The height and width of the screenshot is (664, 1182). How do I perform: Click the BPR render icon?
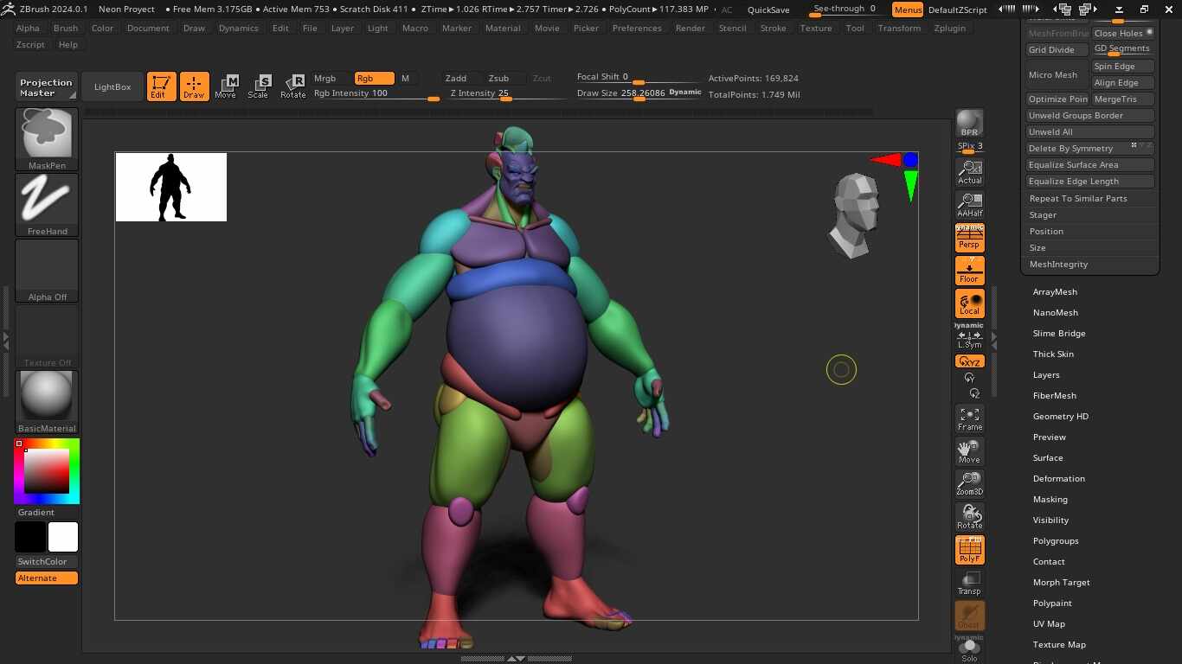[969, 123]
